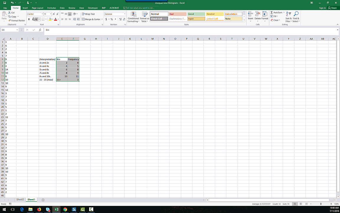Viewport: 340px width, 213px height.
Task: Switch to the Formulas tab
Action: click(x=52, y=8)
